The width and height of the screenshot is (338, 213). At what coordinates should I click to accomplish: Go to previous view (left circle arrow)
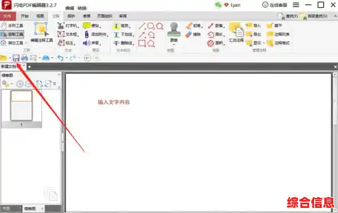point(87,58)
